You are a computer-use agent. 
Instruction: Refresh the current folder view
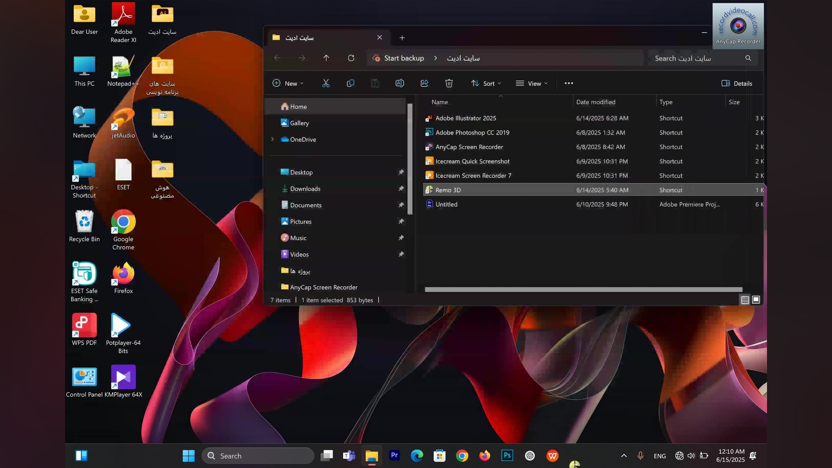351,58
